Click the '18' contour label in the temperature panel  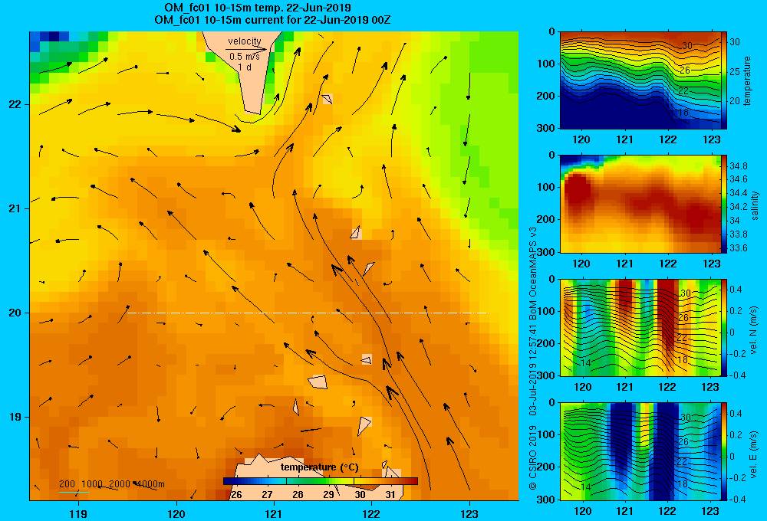point(683,113)
